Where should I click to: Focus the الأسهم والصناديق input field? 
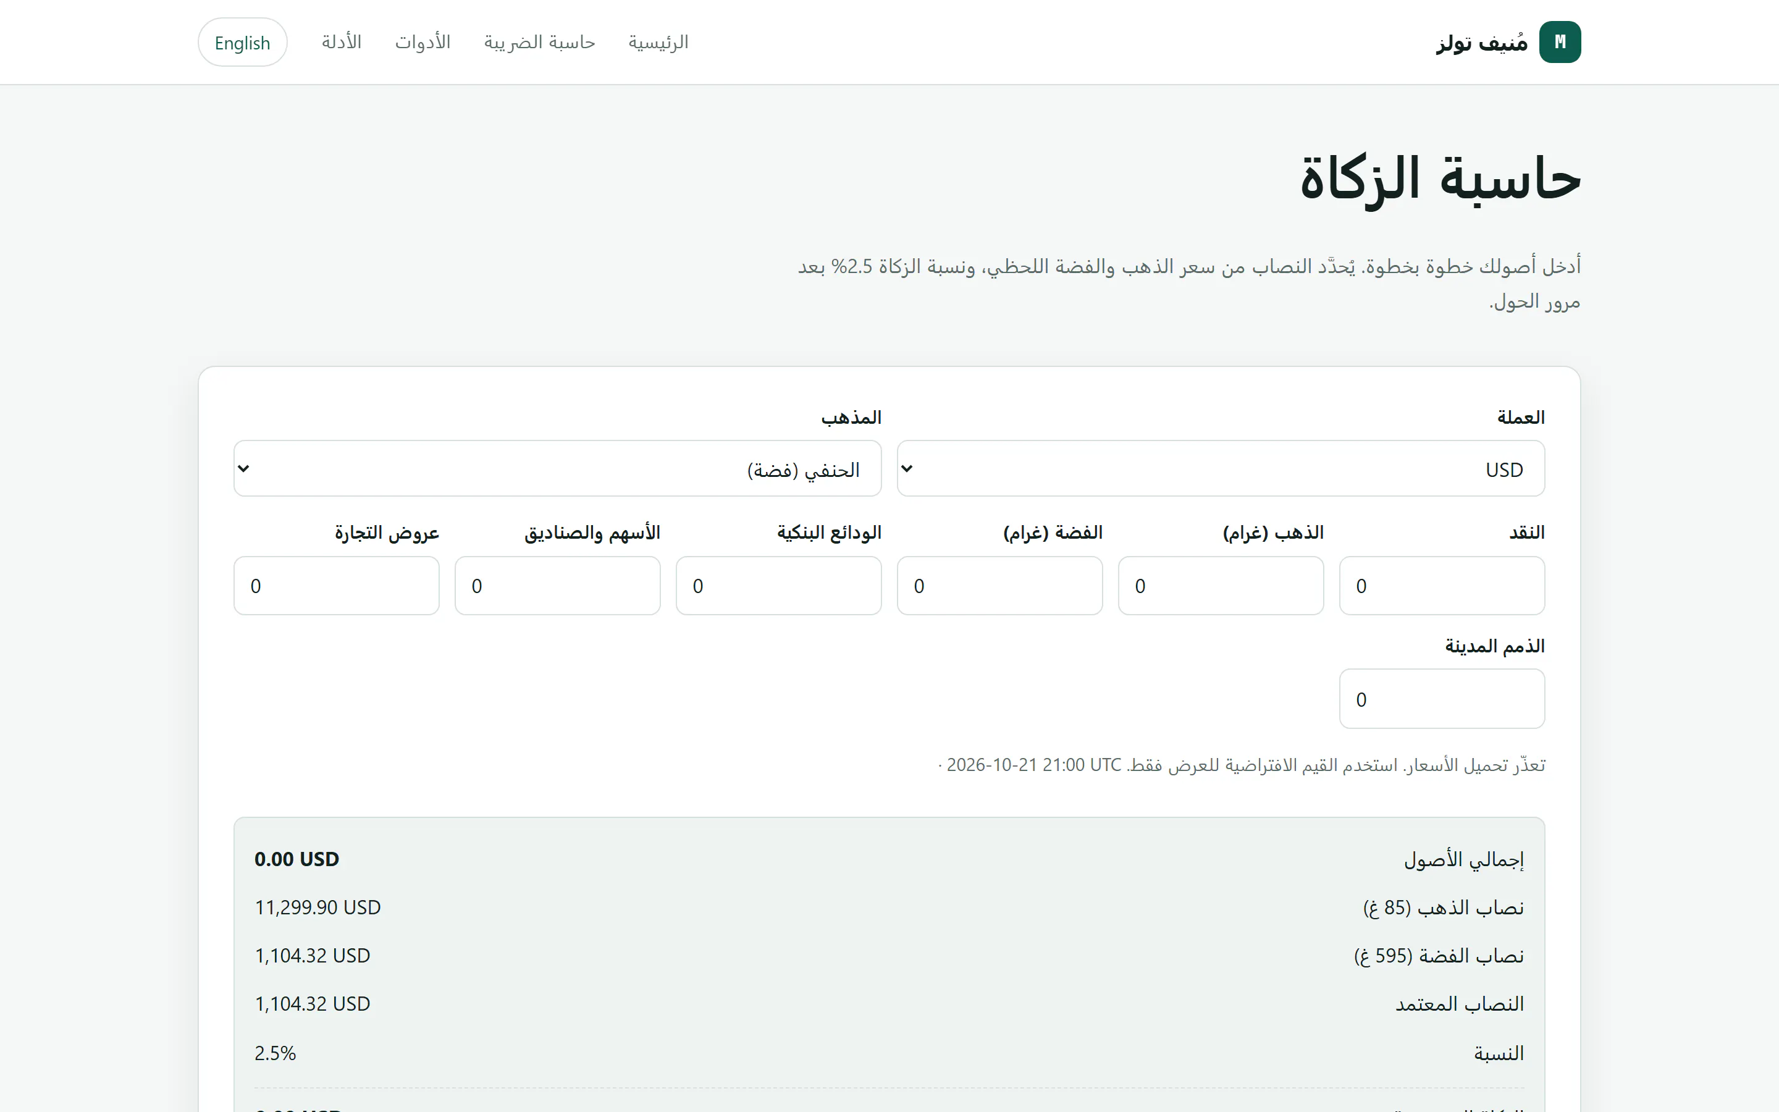tap(557, 586)
